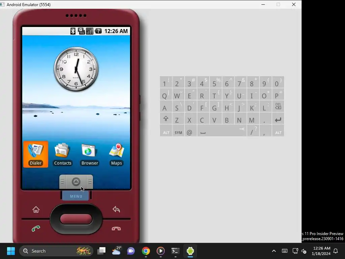
Task: Click the touch keyboard tray icon
Action: click(284, 251)
